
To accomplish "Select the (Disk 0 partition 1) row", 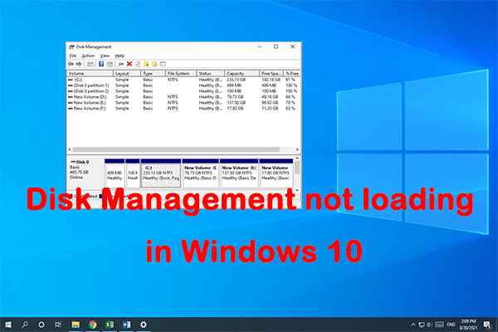I will [183, 85].
